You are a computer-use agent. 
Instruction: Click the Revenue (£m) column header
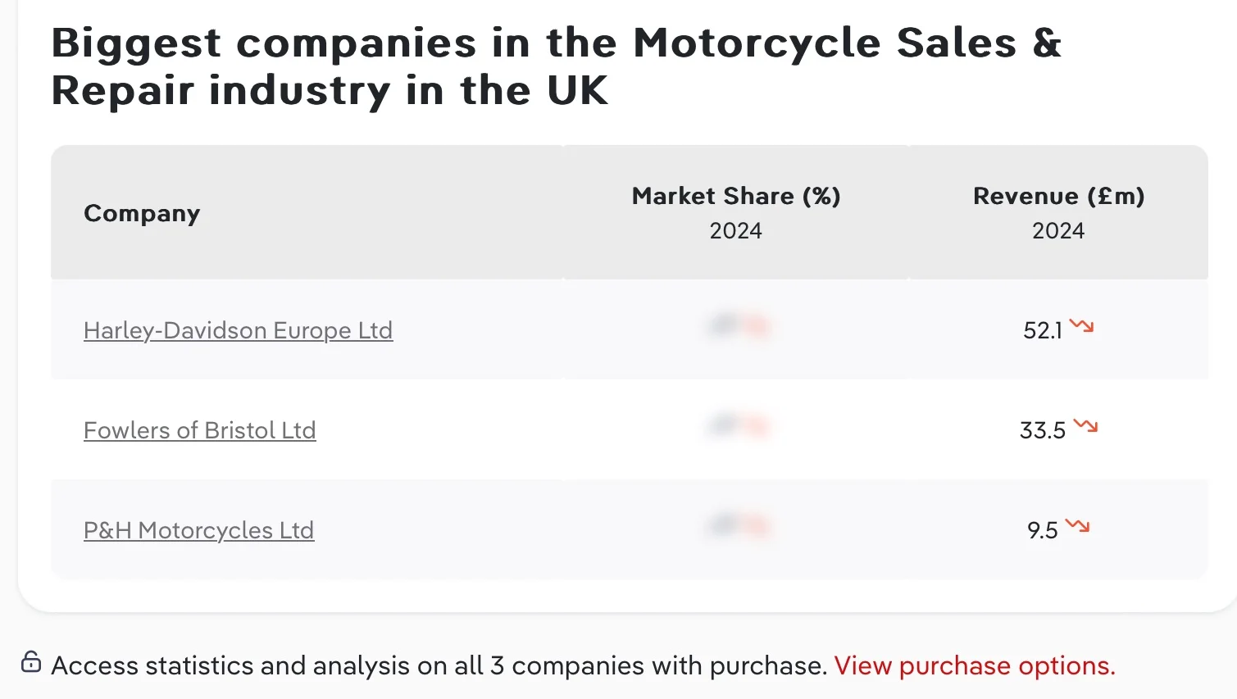pyautogui.click(x=1058, y=196)
